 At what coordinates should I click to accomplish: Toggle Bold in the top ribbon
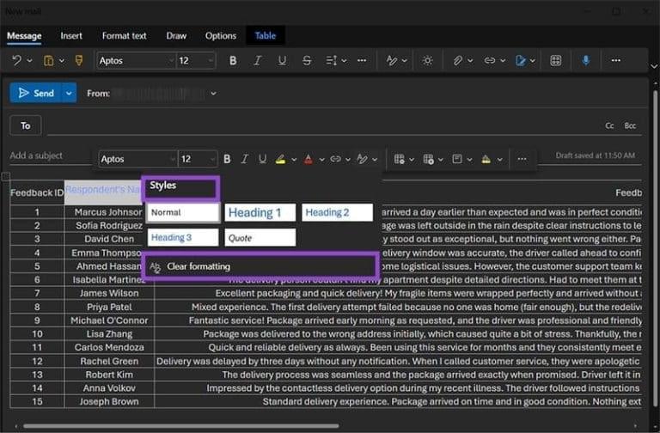point(233,61)
